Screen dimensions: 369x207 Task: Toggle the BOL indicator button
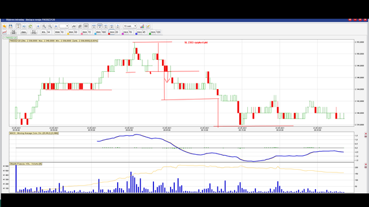(44, 32)
